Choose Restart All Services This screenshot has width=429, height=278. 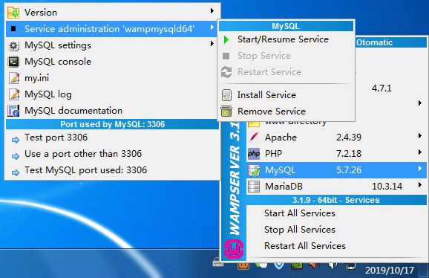pyautogui.click(x=305, y=246)
